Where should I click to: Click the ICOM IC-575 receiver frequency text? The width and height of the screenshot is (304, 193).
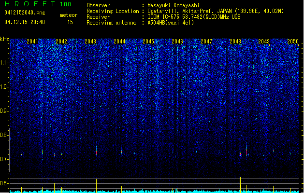click(x=194, y=17)
